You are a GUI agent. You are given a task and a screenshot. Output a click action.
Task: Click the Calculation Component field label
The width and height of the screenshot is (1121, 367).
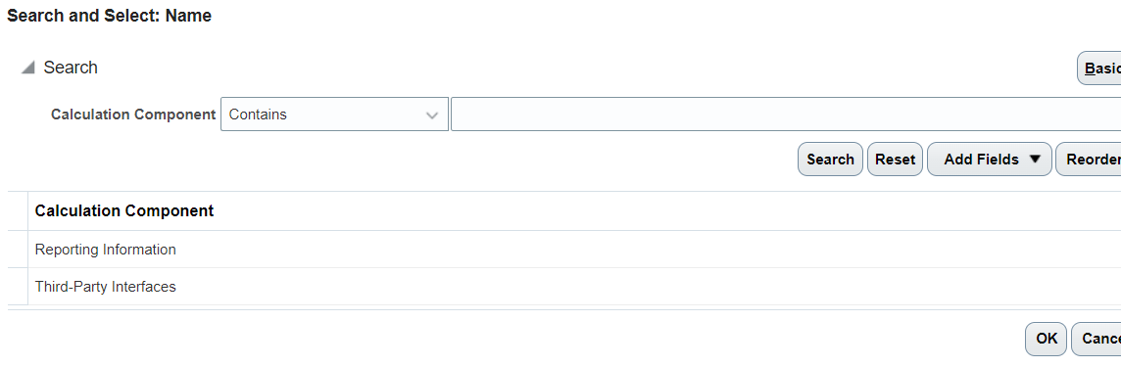coord(133,115)
